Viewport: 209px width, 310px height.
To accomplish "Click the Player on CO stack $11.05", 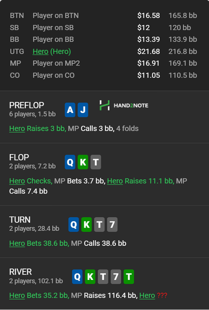I will [149, 75].
